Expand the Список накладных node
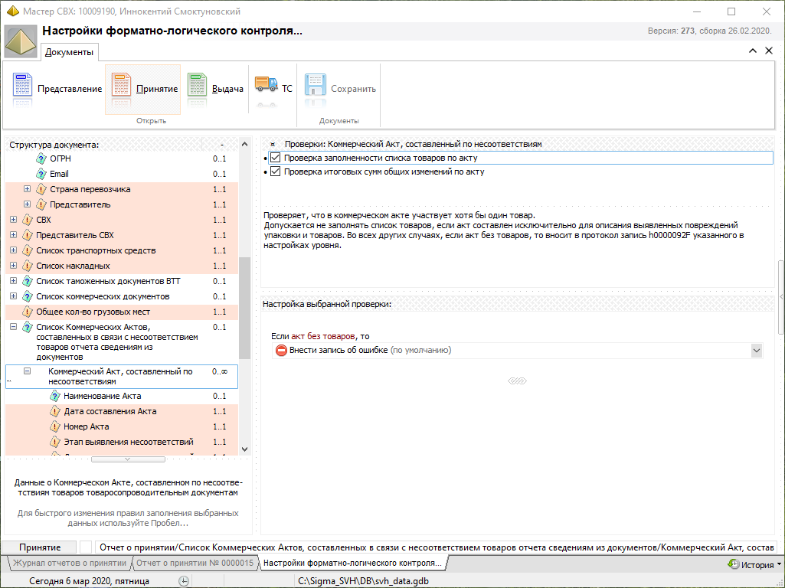The width and height of the screenshot is (785, 588). 14,266
